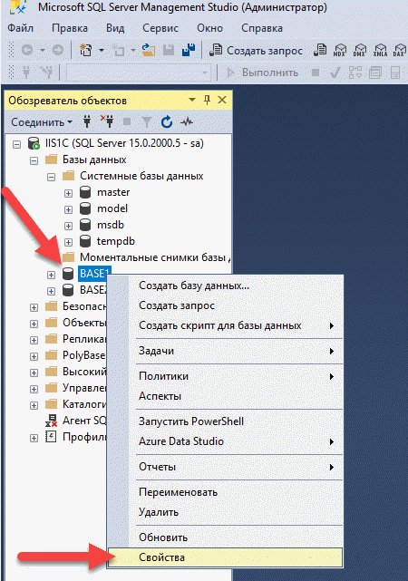The image size is (408, 581).
Task: Click the Stop square icon in Object Explorer
Action: coord(127,121)
